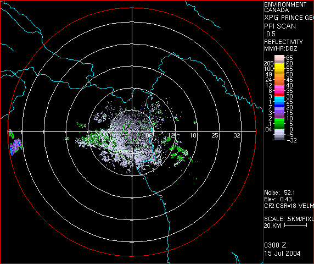Pick the dark blue band beside 20

coord(279,106)
